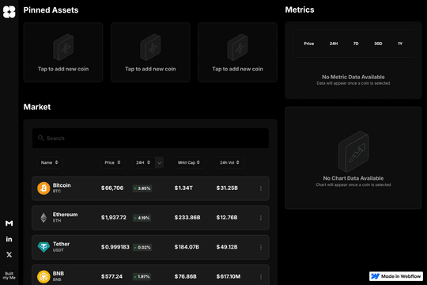Click the Webflow logo in badge
The image size is (427, 285).
(376, 276)
